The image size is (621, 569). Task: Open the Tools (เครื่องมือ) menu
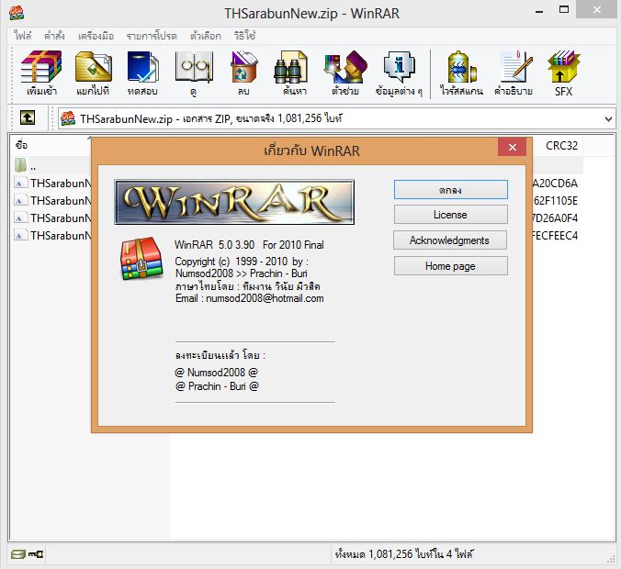pos(96,36)
